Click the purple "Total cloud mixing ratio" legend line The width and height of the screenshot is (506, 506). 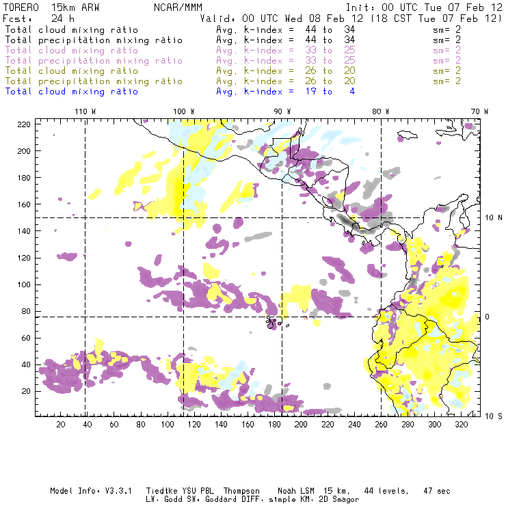coord(72,51)
